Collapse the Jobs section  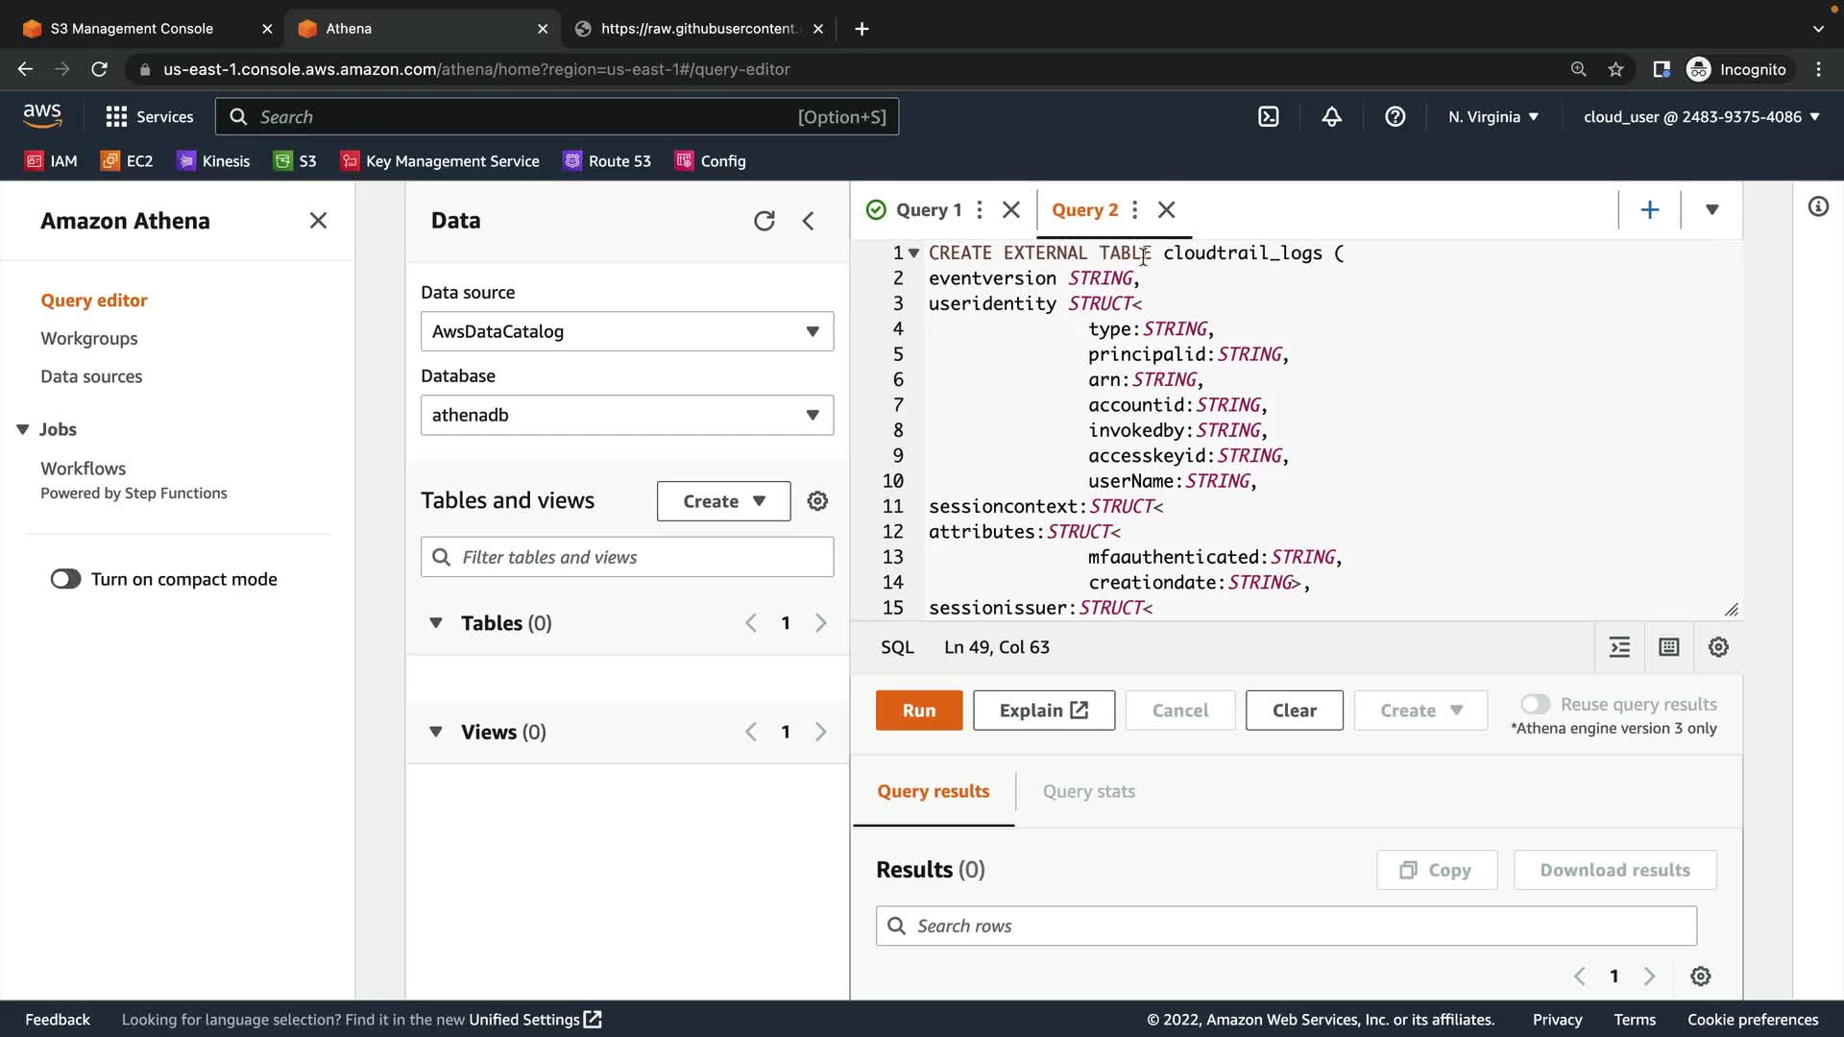pyautogui.click(x=23, y=429)
